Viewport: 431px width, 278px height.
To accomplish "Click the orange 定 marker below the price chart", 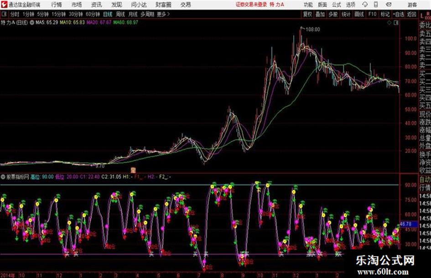I will click(x=133, y=170).
